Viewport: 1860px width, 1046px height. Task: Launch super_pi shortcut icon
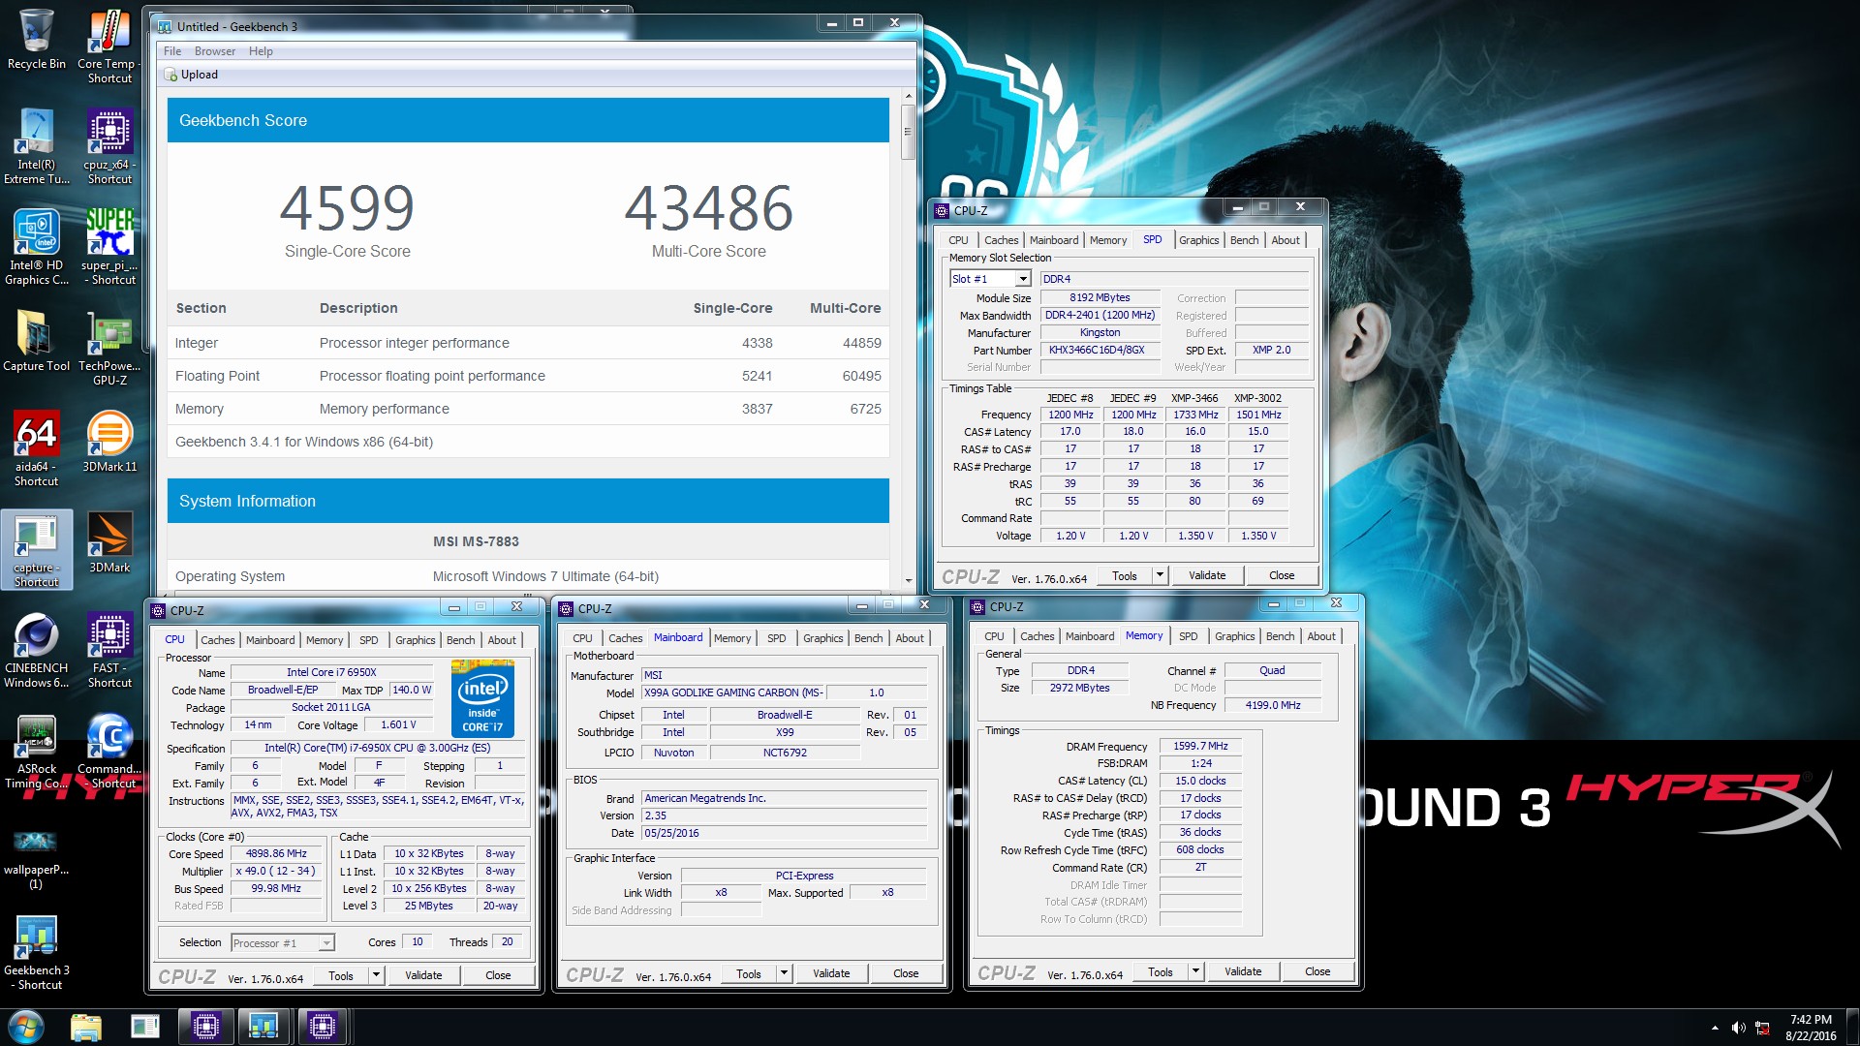[109, 247]
